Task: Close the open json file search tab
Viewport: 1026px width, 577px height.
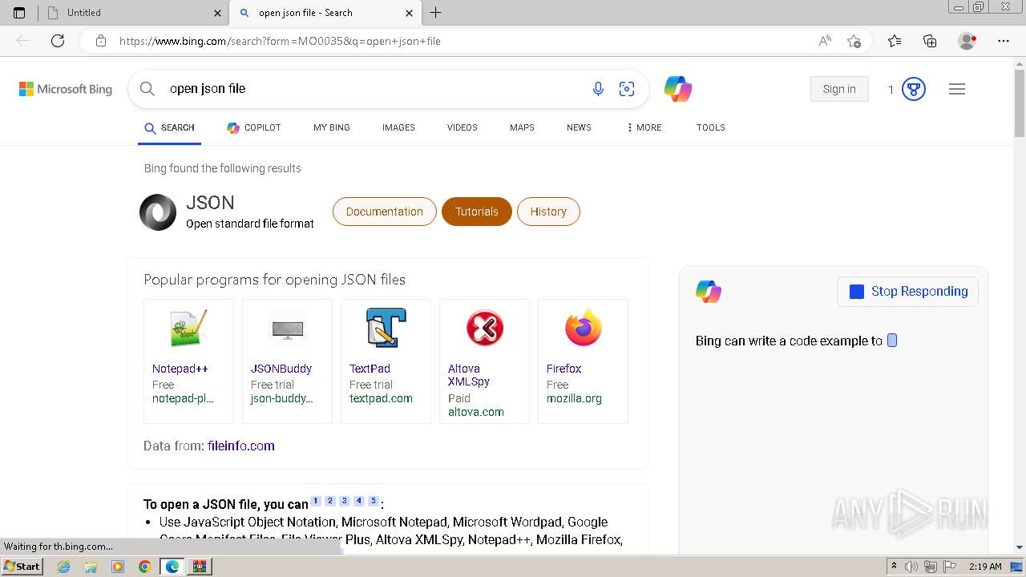Action: (x=410, y=13)
